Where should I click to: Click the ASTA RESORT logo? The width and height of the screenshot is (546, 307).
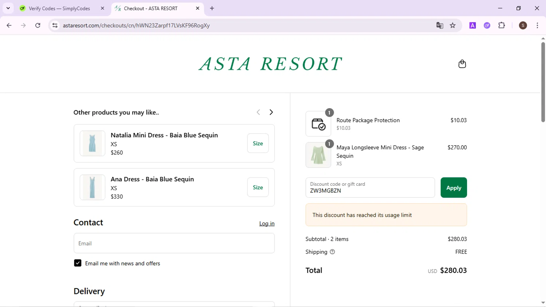click(x=270, y=64)
